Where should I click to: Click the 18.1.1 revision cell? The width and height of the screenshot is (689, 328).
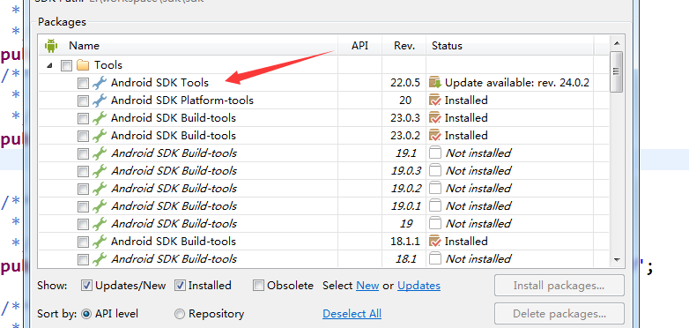405,242
